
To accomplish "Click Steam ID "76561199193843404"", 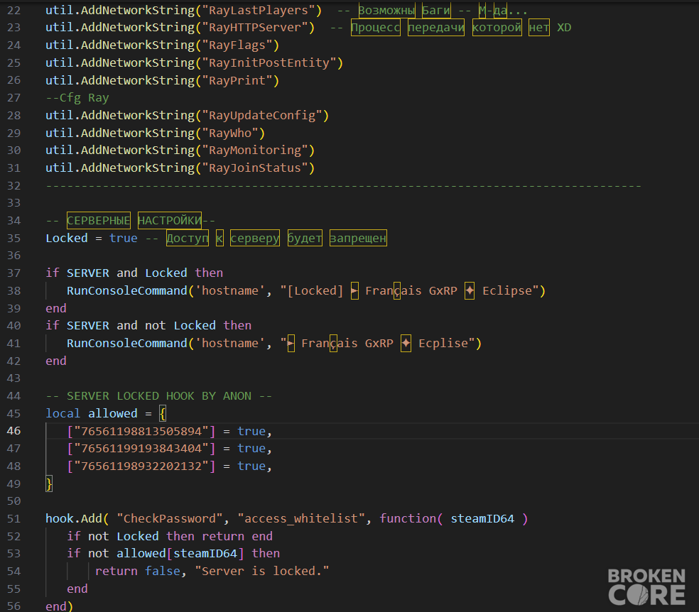I will click(141, 448).
